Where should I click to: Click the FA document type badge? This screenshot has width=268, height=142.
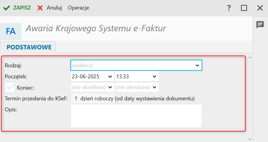tap(11, 31)
